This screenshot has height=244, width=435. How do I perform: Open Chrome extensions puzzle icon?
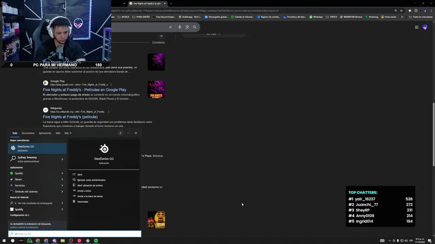416,11
